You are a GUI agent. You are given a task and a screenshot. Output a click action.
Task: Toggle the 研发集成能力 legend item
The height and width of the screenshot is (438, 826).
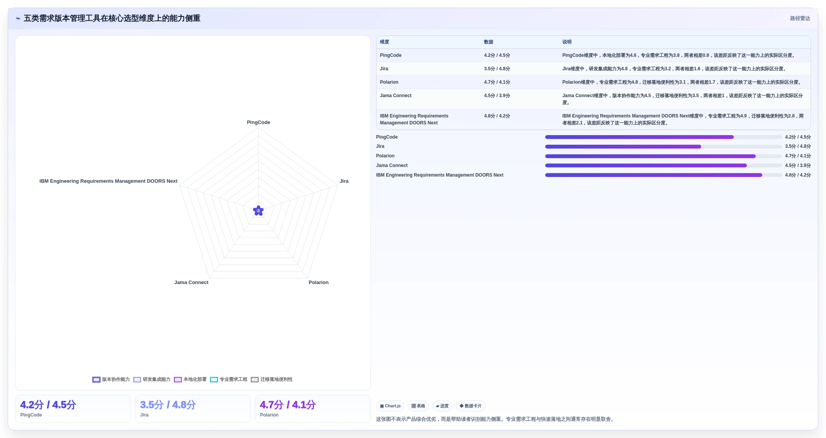(152, 379)
